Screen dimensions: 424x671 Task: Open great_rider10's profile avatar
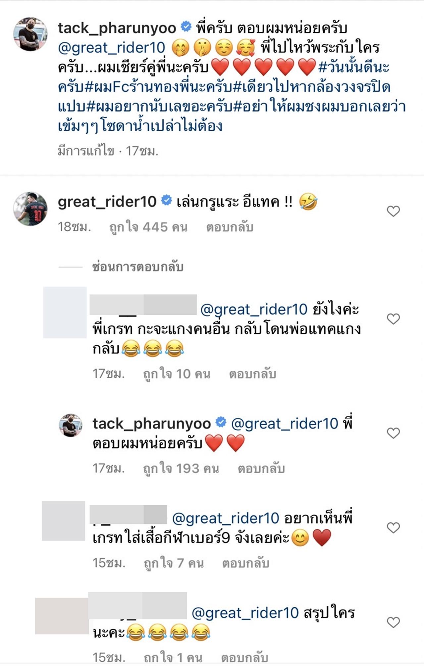coord(30,209)
